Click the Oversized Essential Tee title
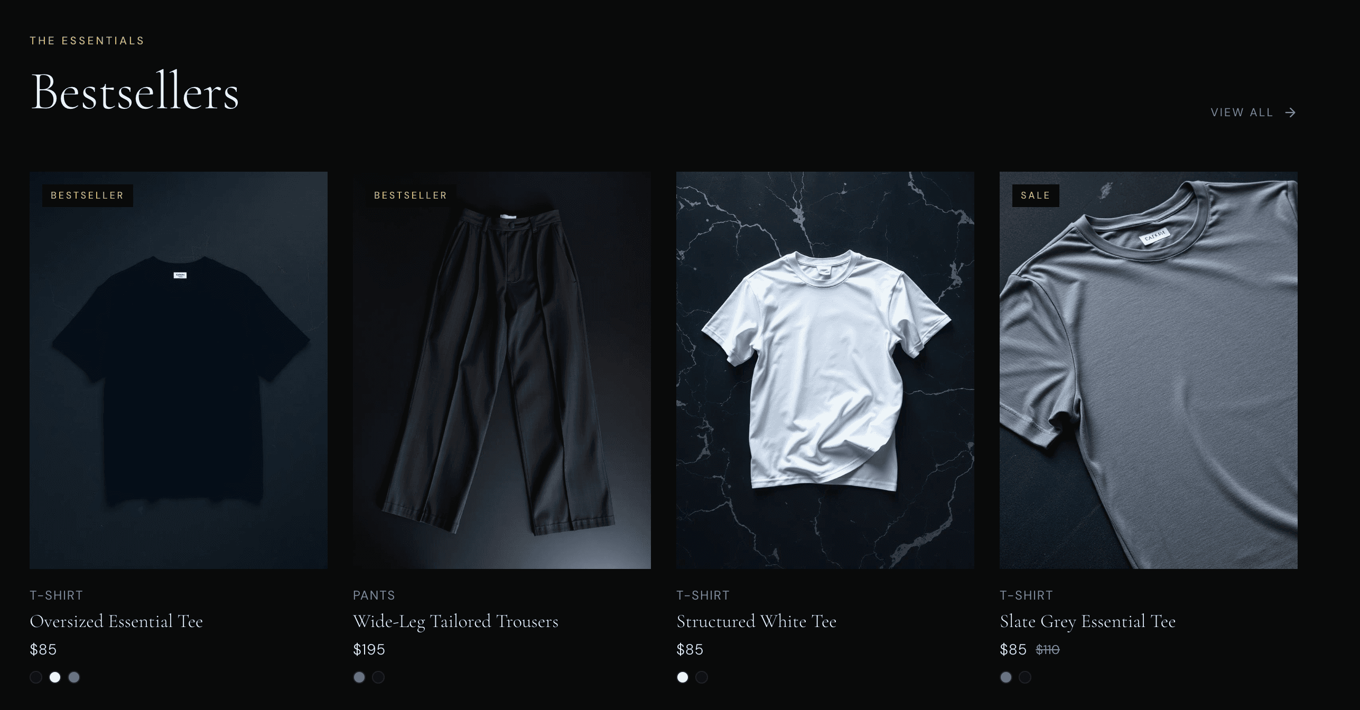The height and width of the screenshot is (710, 1360). click(116, 621)
